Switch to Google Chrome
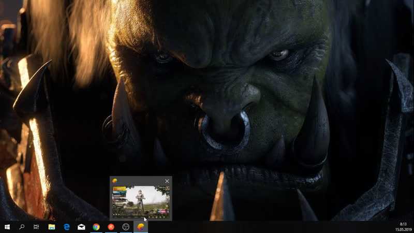414x233 pixels. (x=96, y=227)
